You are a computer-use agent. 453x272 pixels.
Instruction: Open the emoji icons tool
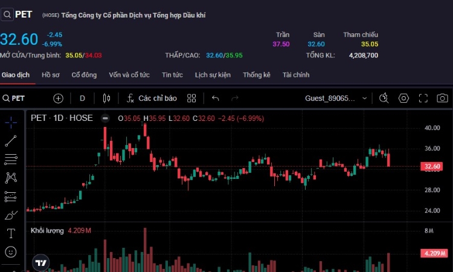click(x=11, y=251)
